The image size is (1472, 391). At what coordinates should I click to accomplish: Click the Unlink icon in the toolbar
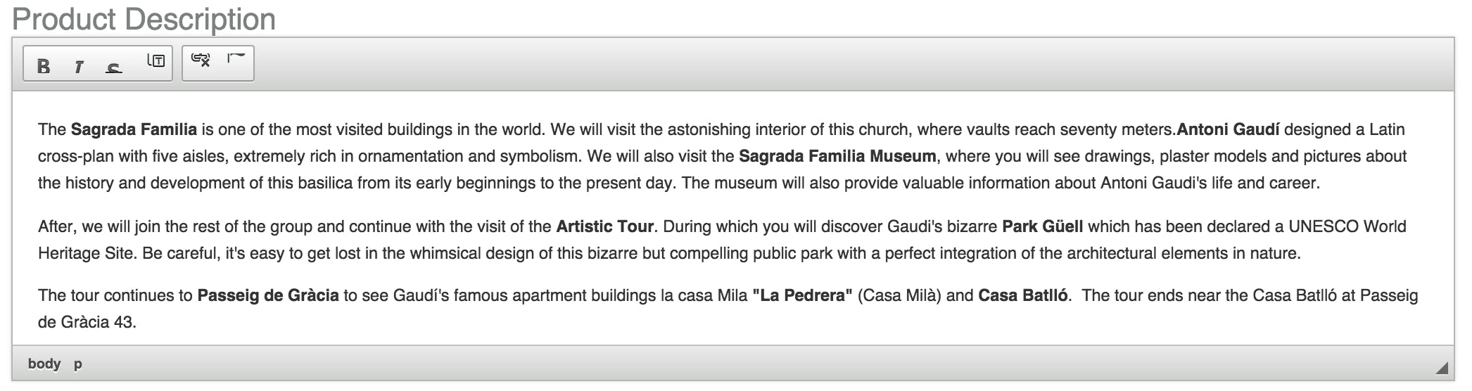coord(201,60)
